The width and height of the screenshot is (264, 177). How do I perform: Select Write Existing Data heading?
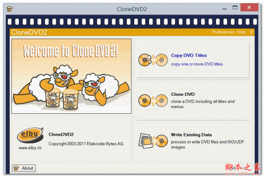(x=191, y=135)
